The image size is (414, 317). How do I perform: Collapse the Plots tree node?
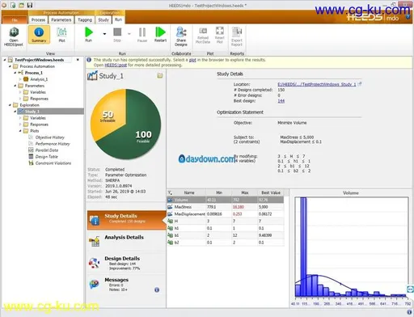(x=20, y=131)
